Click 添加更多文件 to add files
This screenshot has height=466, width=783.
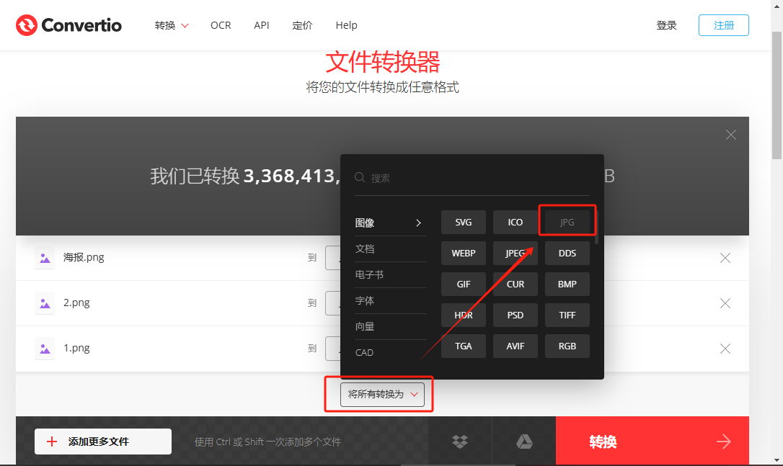click(102, 441)
